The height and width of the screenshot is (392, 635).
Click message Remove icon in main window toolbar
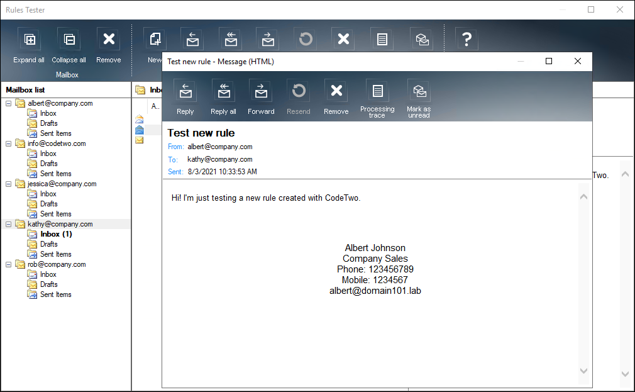tap(343, 39)
